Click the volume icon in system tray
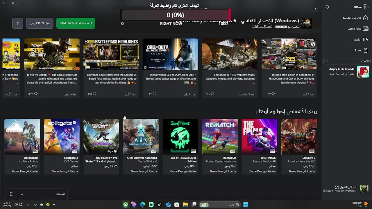This screenshot has width=372, height=209. click(16, 204)
